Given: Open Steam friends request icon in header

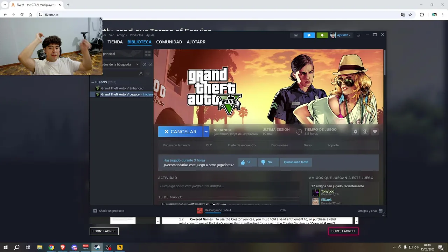Looking at the screenshot, I should pos(296,35).
